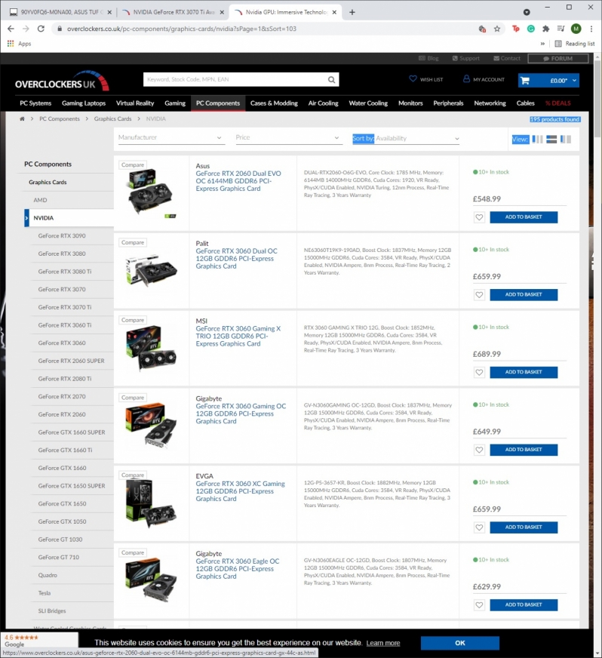Image resolution: width=602 pixels, height=658 pixels.
Task: Open the Price filter dropdown
Action: (x=287, y=137)
